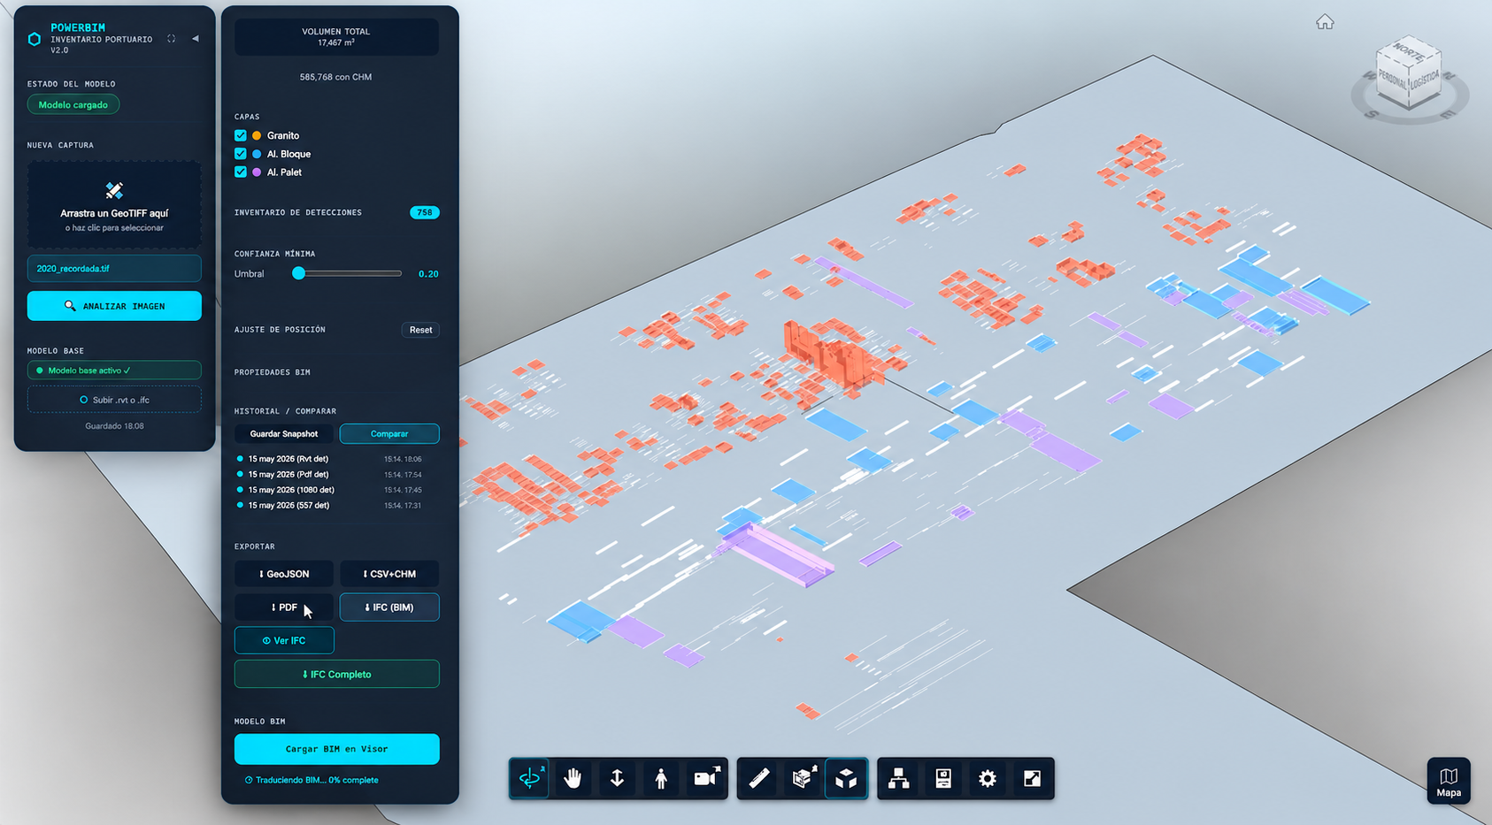Click the Comparar button
1492x825 pixels.
tap(389, 433)
